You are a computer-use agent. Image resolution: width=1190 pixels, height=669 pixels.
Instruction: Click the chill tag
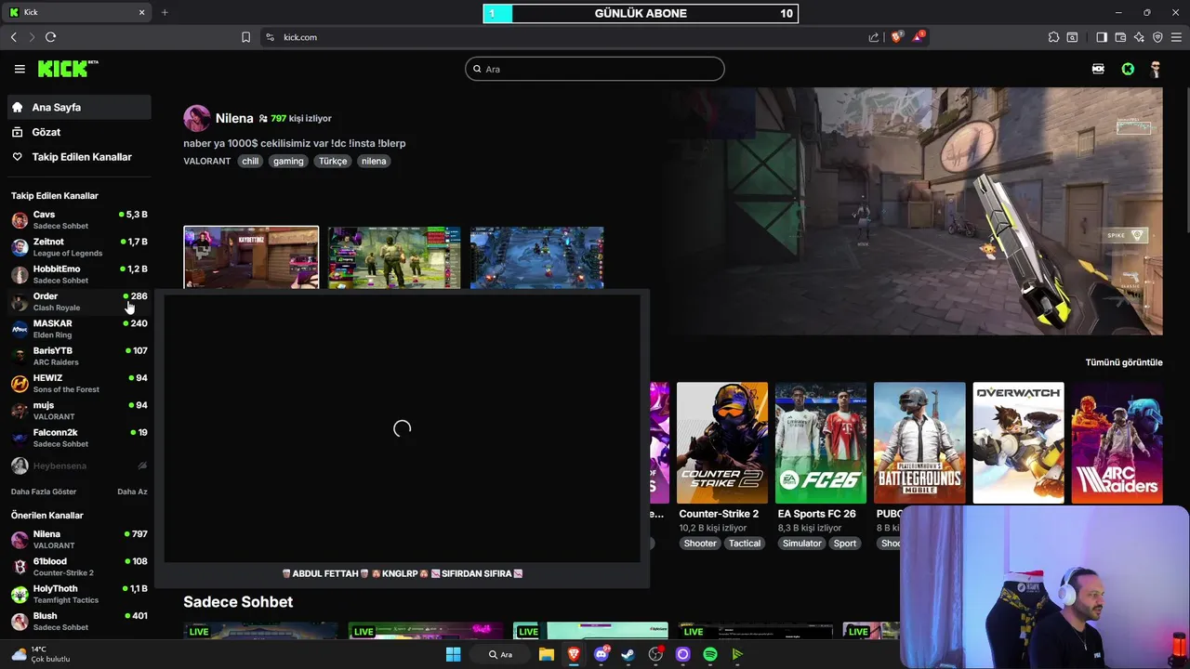(250, 161)
